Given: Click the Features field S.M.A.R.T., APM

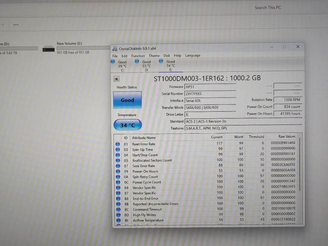Looking at the screenshot, I should pyautogui.click(x=243, y=128).
